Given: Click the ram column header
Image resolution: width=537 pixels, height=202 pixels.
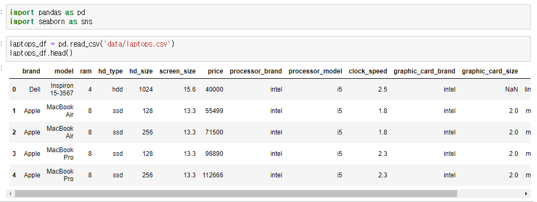Looking at the screenshot, I should click(x=86, y=71).
